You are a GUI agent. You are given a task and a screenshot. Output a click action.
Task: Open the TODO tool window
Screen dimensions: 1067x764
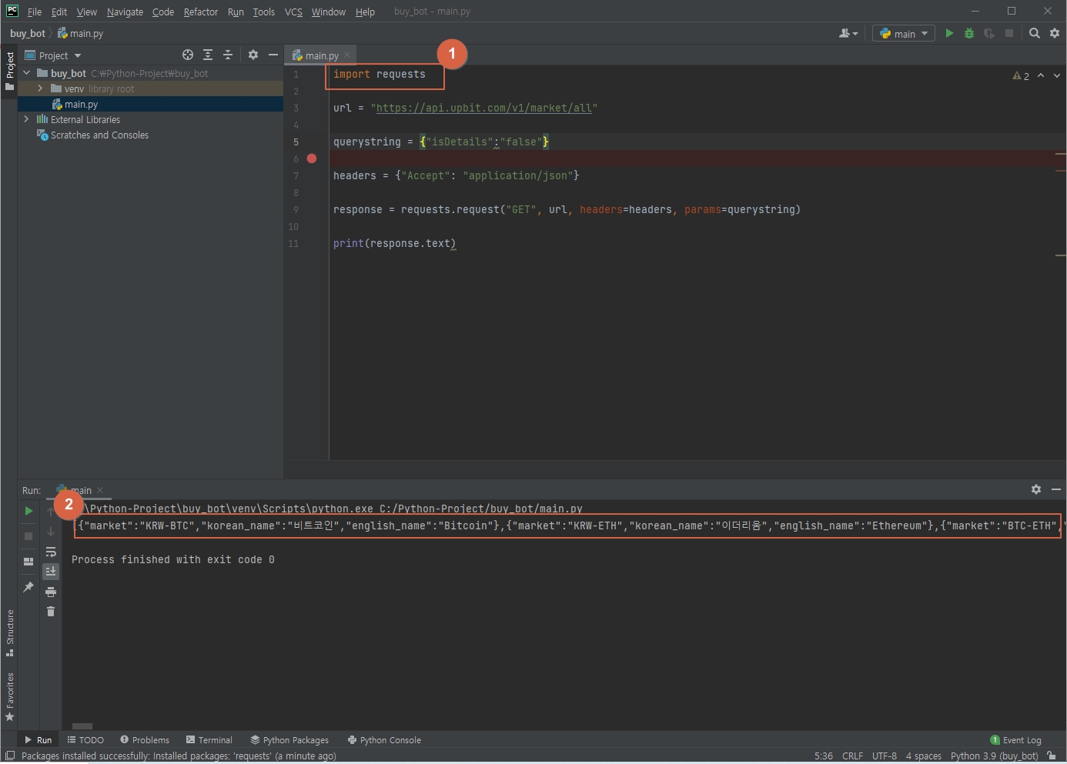[85, 740]
